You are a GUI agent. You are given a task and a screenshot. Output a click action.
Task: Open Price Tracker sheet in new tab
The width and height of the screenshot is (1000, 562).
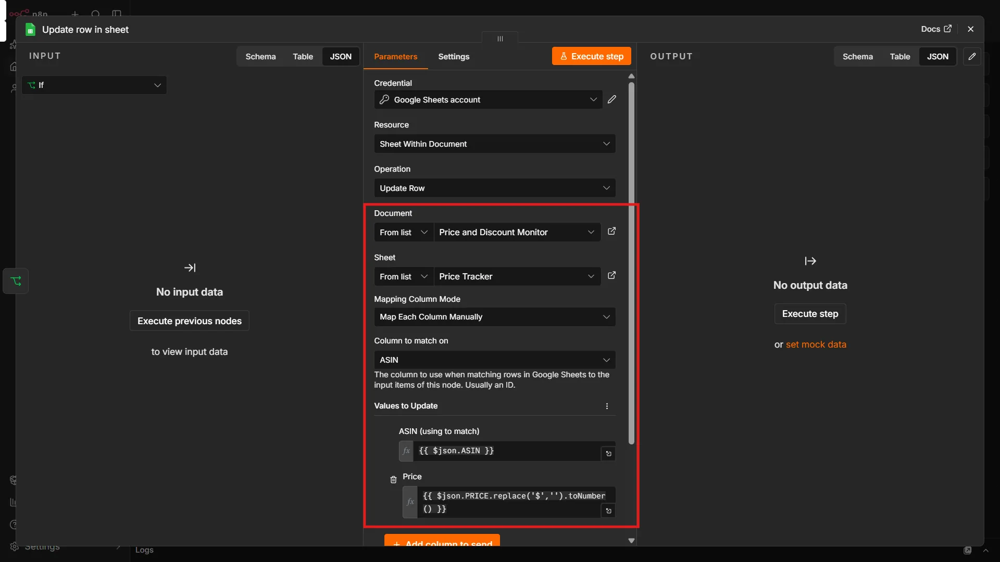pos(612,276)
